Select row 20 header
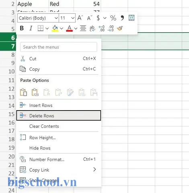Viewport: 189px width, 193px height. point(8,156)
